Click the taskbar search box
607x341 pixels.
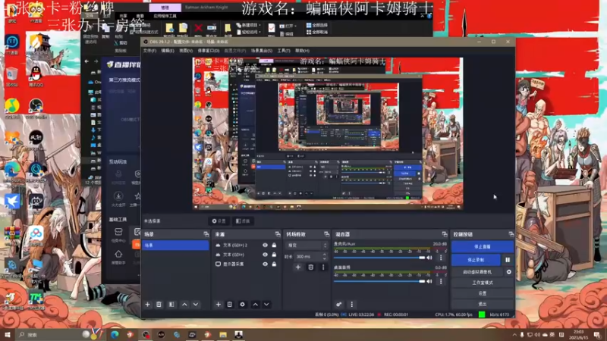[60, 334]
